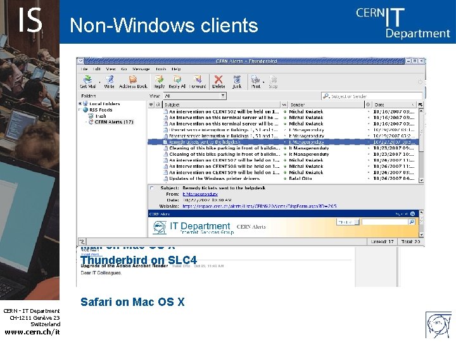Open the Print dropdown arrow

[263, 82]
